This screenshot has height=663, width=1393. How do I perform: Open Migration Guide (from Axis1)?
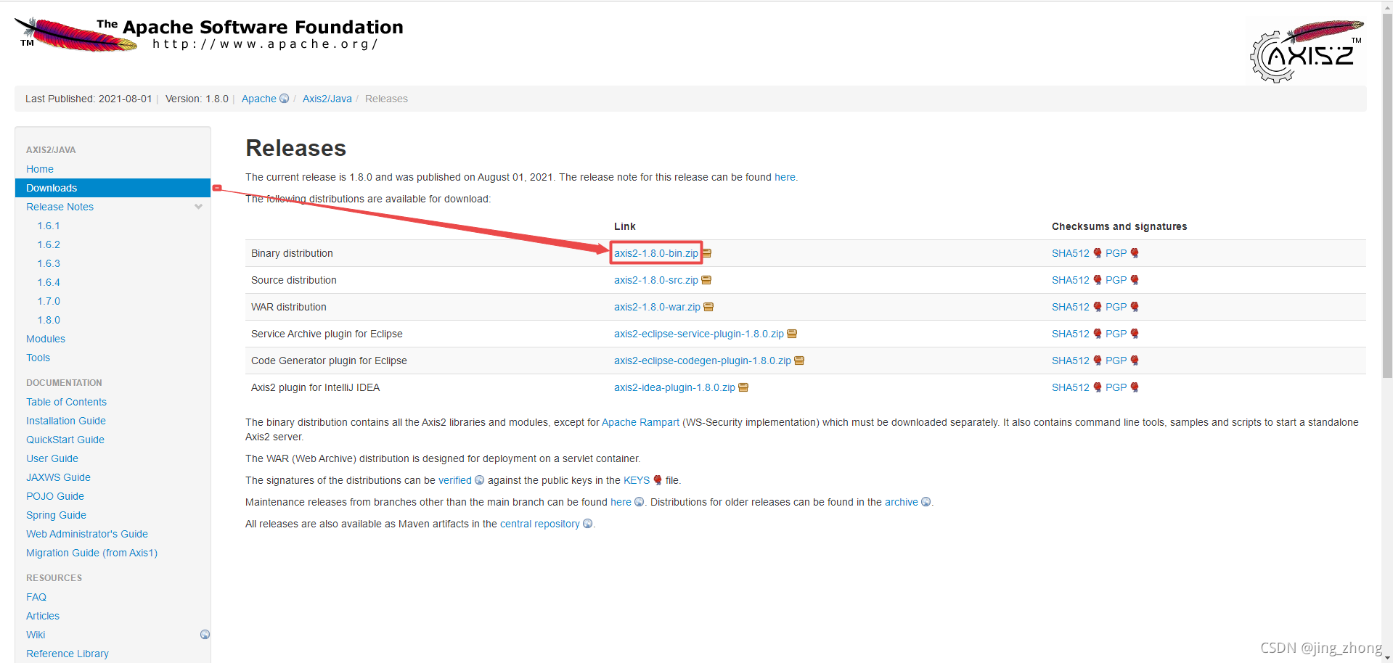[92, 553]
